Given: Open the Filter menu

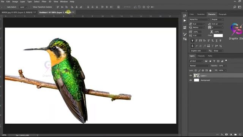Looking at the screenshot, I should point(44,2).
